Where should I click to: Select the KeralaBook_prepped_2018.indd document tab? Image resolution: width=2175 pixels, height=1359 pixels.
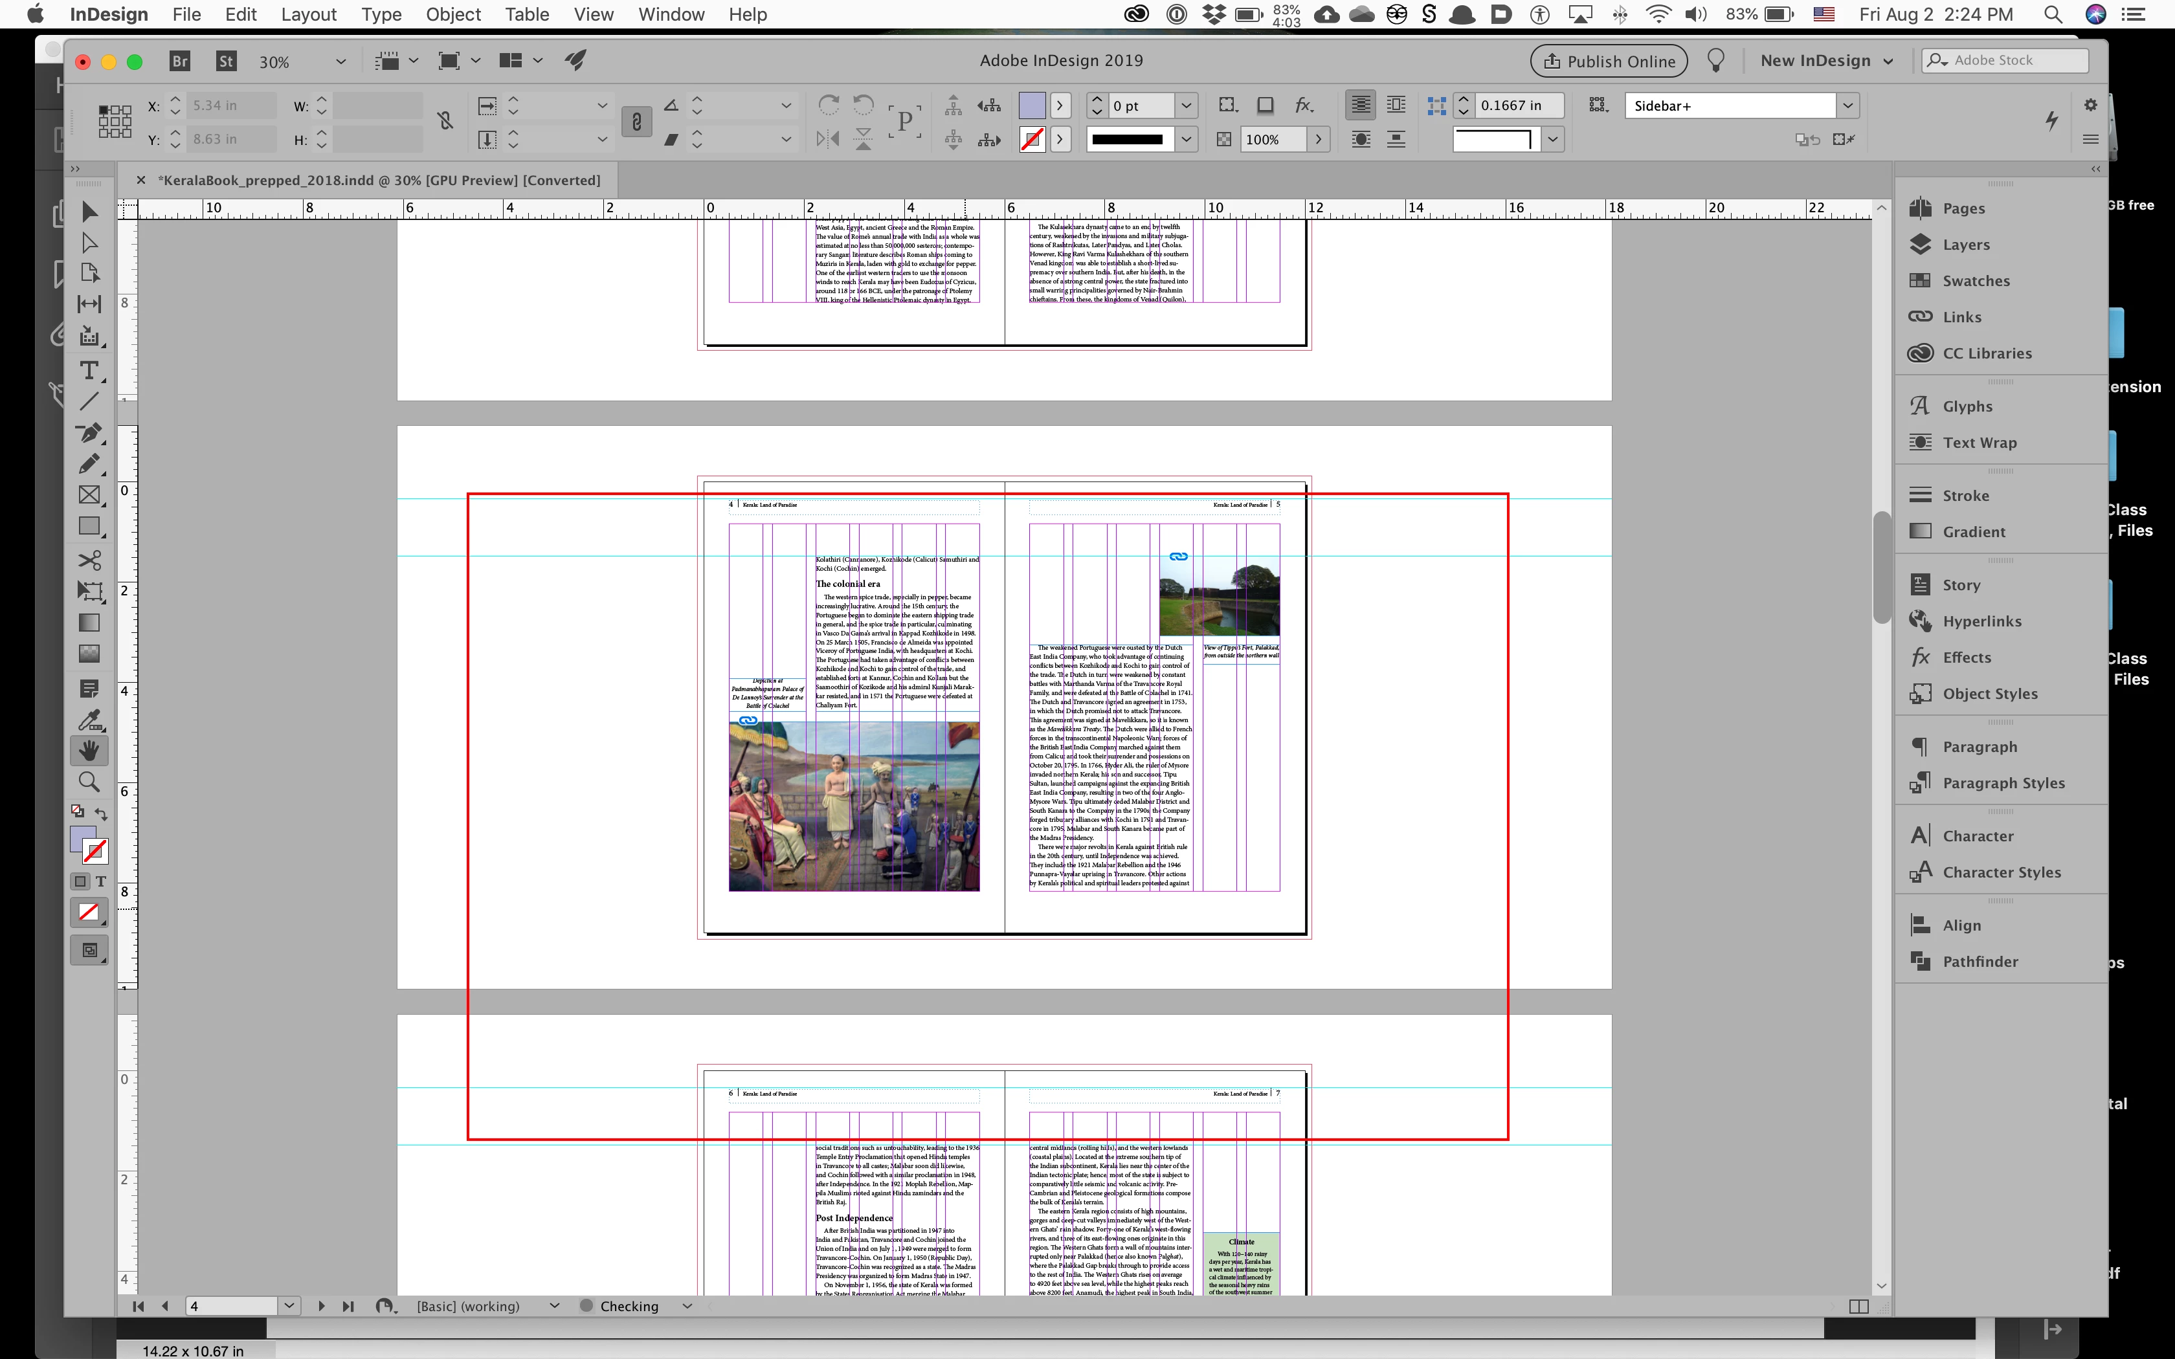click(379, 180)
